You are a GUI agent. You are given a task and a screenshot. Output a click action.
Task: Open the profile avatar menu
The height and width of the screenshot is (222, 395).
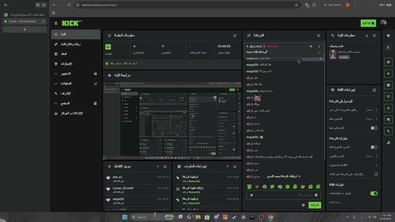[384, 23]
